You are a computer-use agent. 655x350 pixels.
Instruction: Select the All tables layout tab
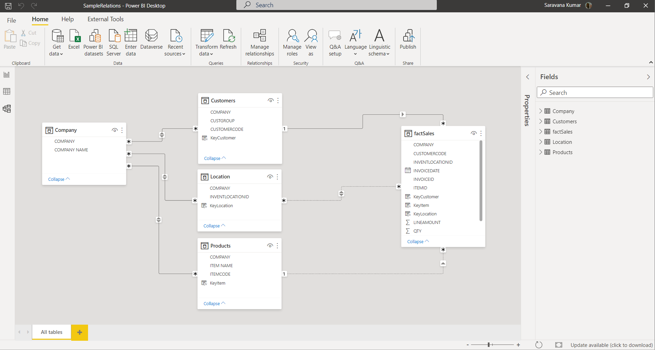51,332
